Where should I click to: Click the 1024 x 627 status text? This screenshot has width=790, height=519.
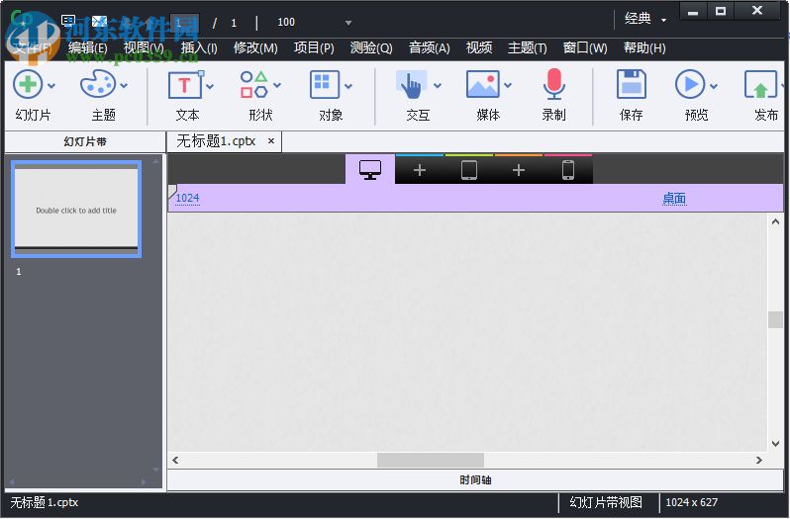coord(691,502)
